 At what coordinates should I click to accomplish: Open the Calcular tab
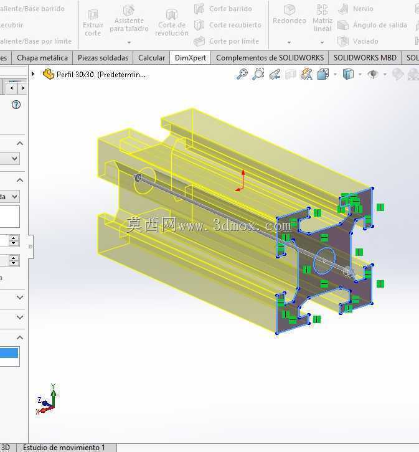(x=151, y=58)
